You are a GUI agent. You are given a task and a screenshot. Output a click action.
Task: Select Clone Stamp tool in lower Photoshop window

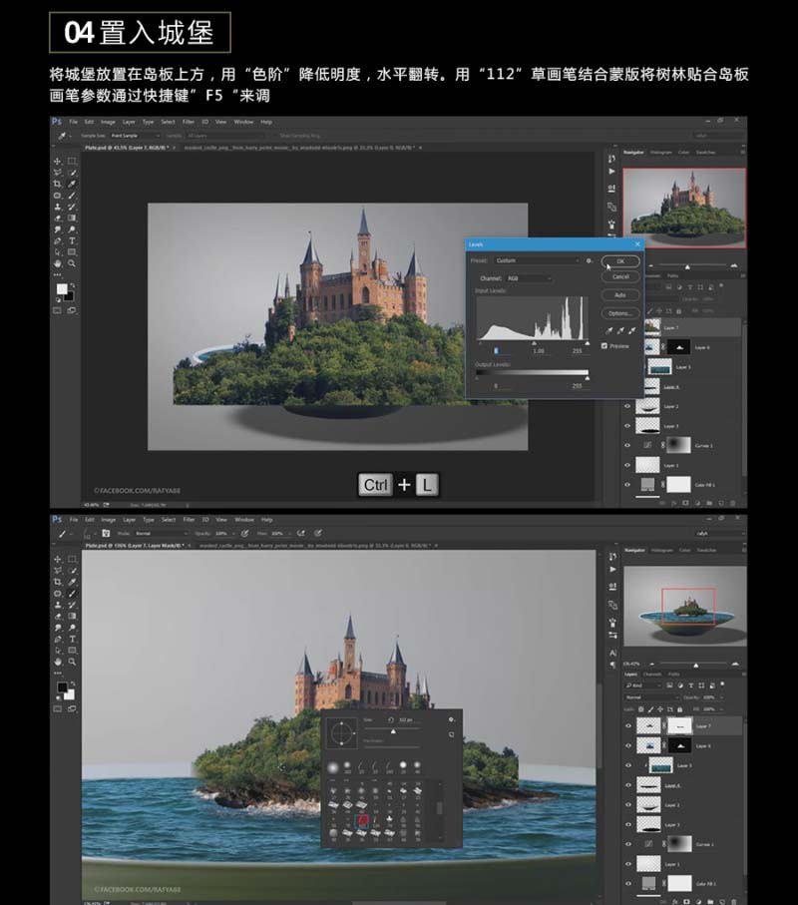pos(57,605)
